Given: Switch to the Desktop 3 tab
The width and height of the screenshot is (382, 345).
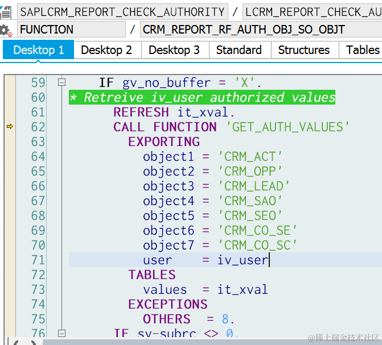Looking at the screenshot, I should [174, 50].
